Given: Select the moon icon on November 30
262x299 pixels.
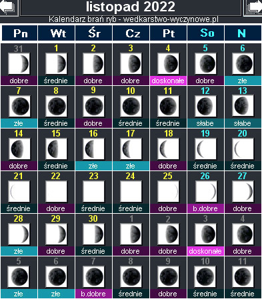Looking at the screenshot, I should click(93, 234).
